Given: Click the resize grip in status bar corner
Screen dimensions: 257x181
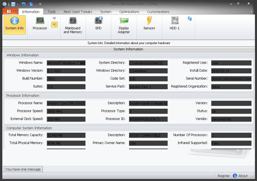Looking at the screenshot, I should (x=253, y=177).
